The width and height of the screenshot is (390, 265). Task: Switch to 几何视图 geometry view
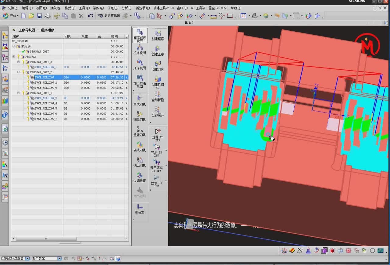[140, 65]
